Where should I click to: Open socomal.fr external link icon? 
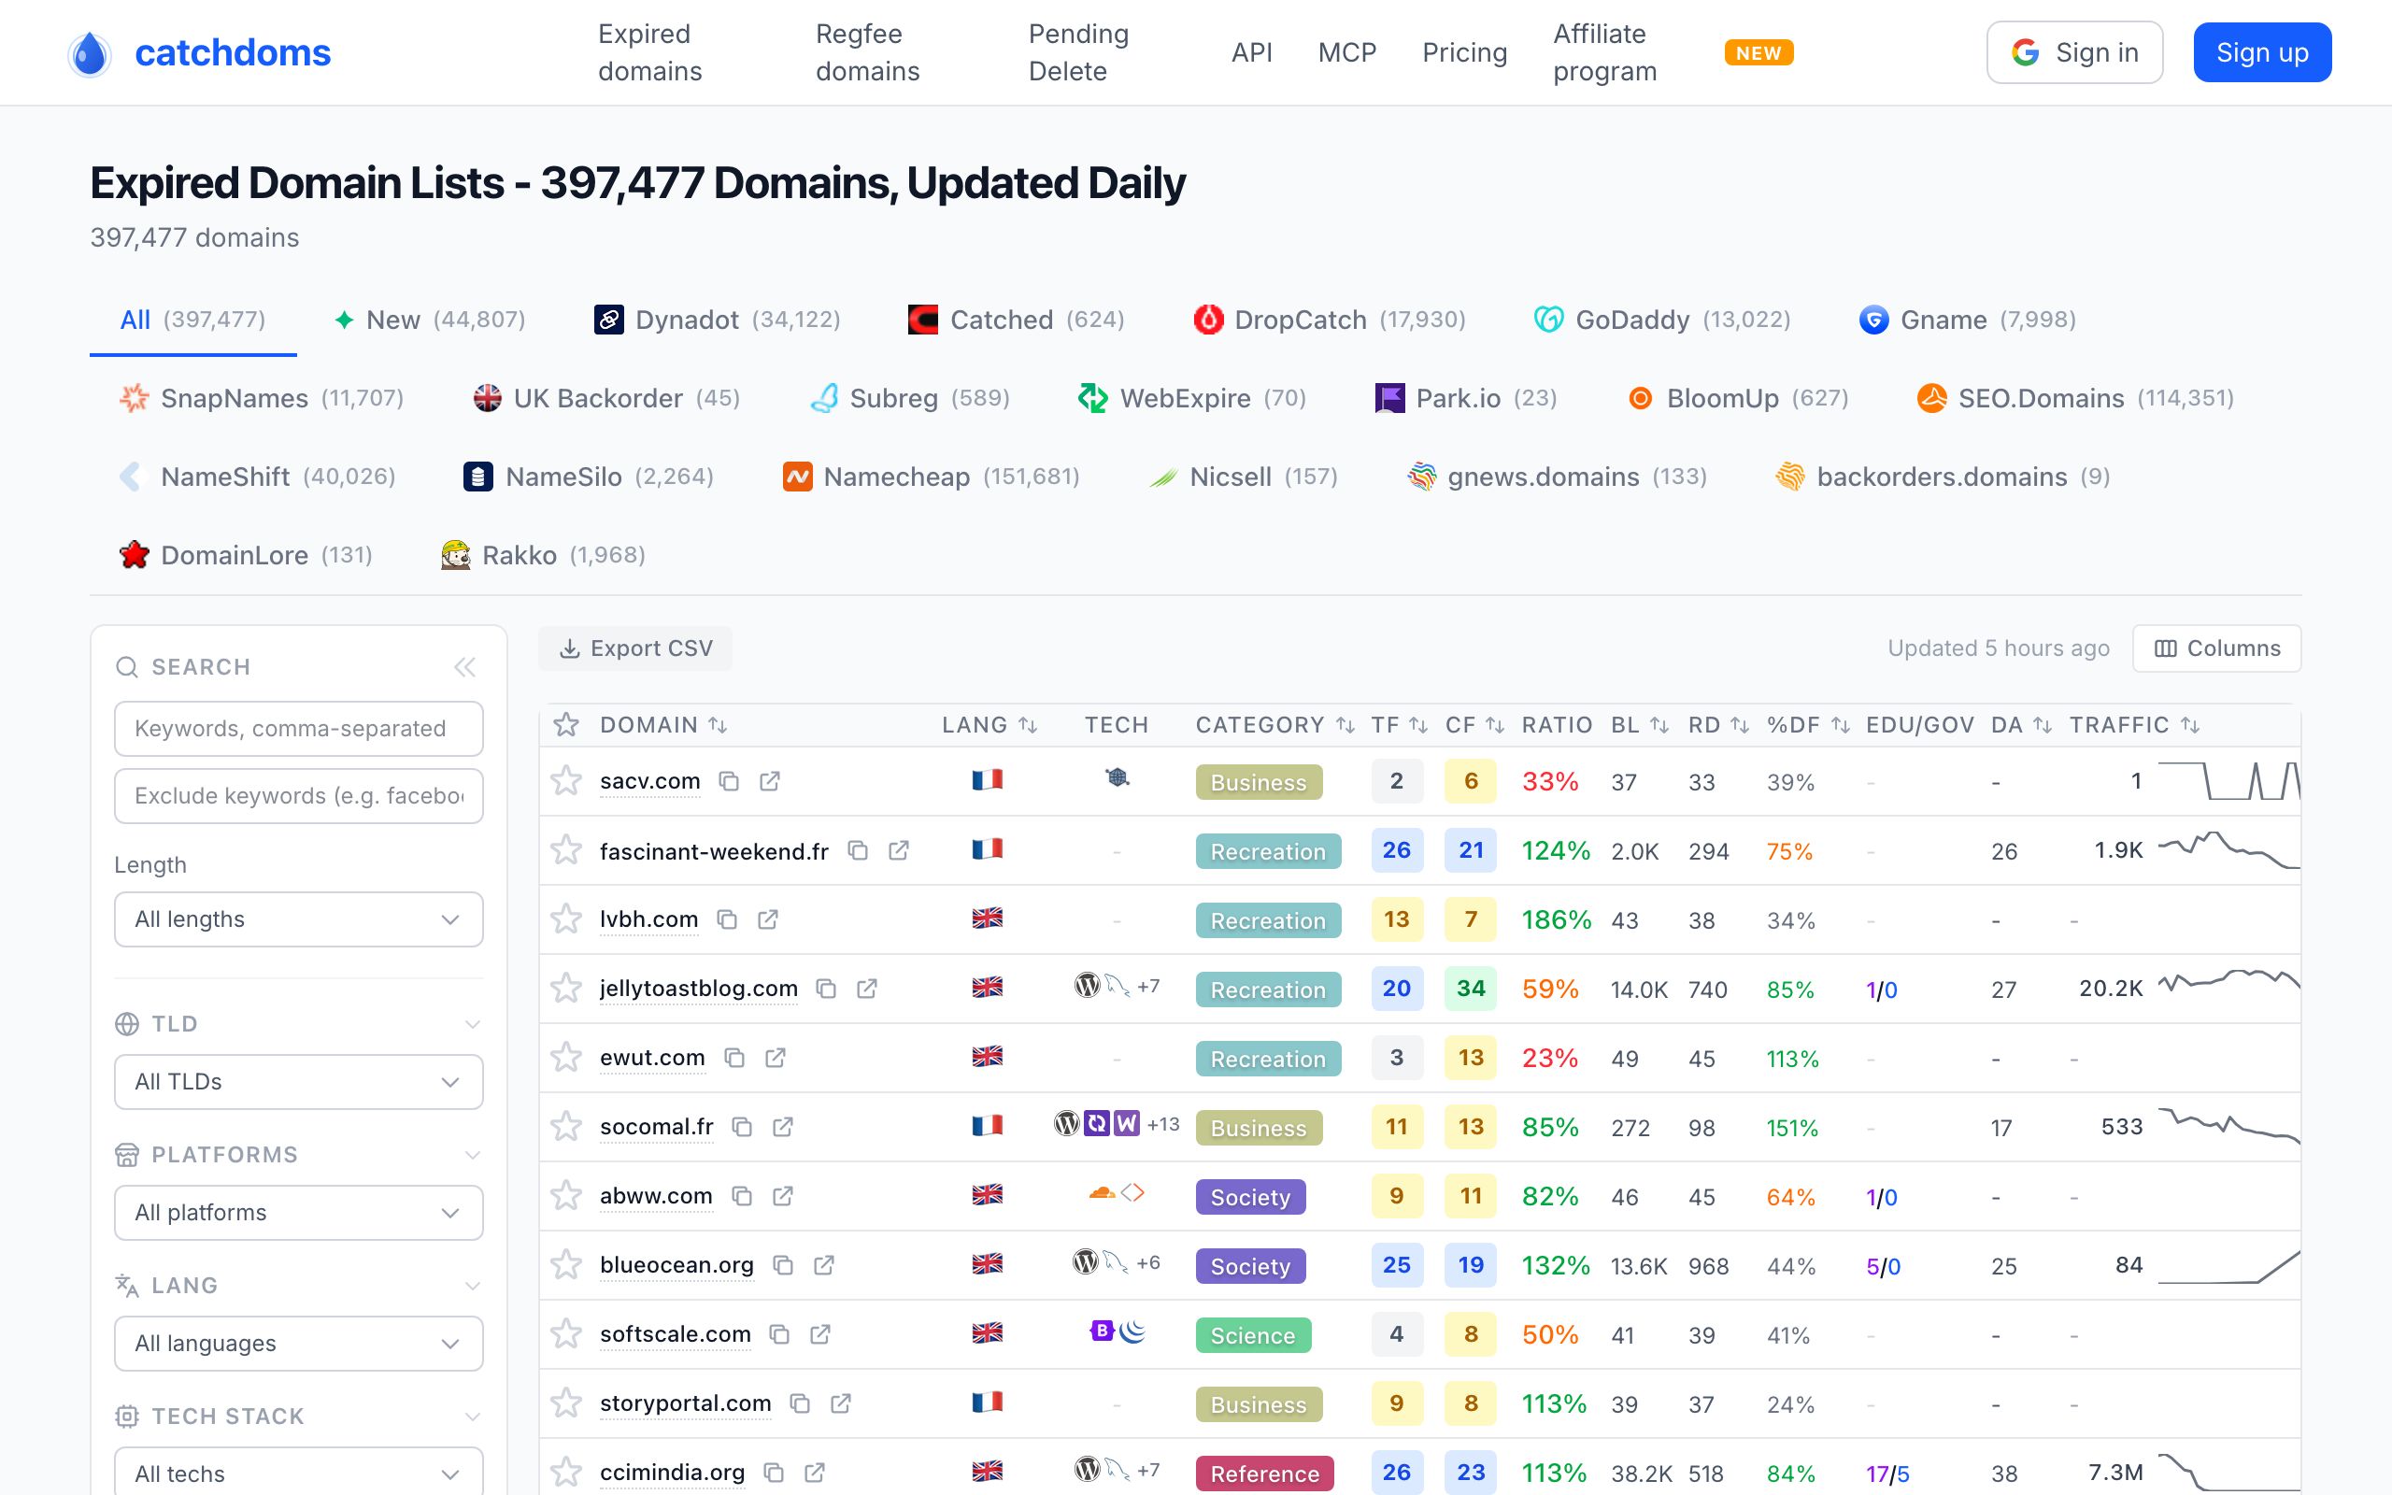point(783,1127)
